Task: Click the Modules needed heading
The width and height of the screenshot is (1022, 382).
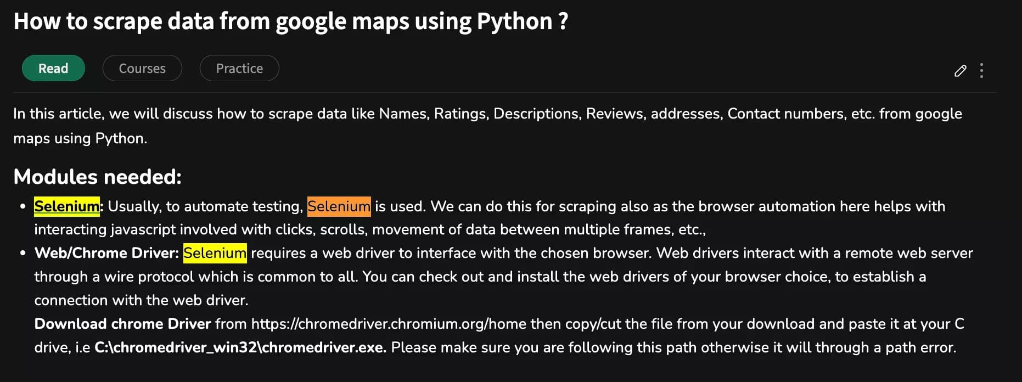Action: [97, 176]
